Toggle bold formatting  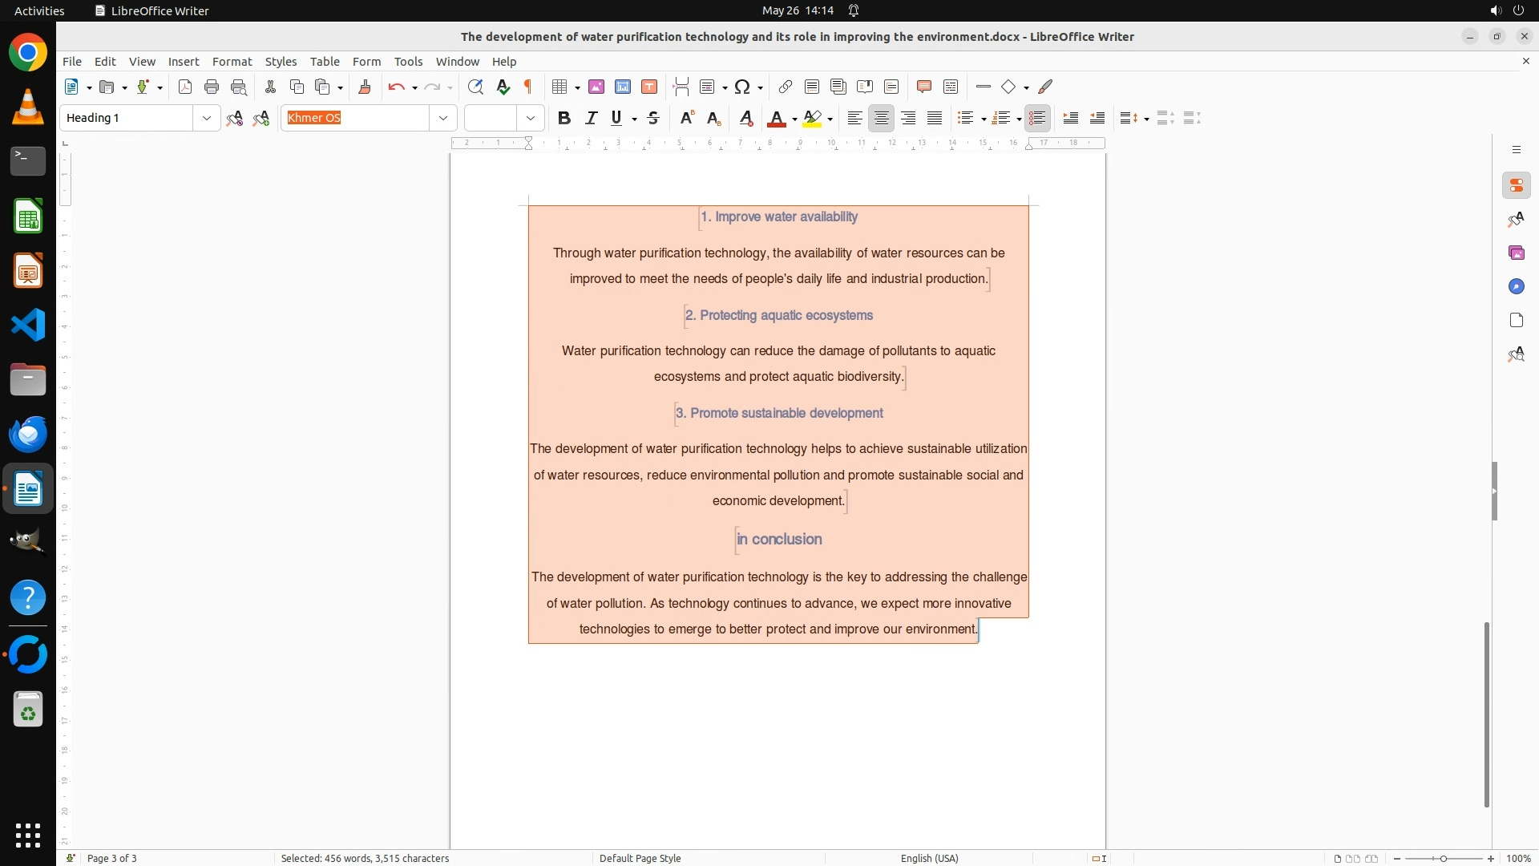click(x=564, y=119)
